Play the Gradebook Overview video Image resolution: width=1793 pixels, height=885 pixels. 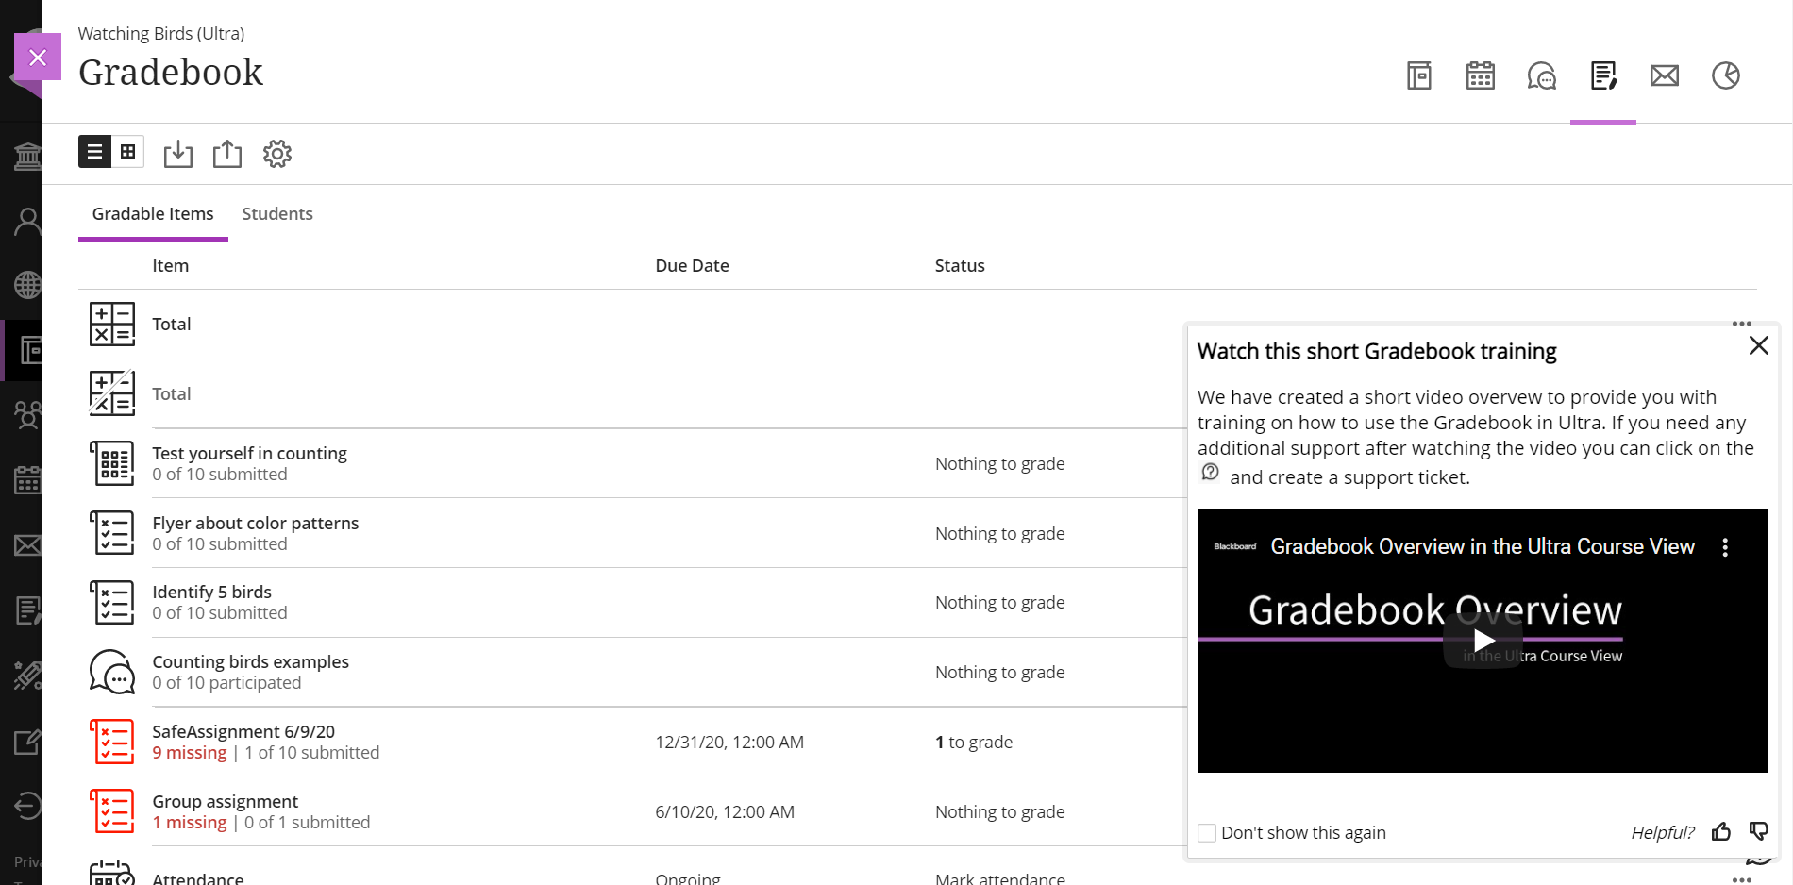pyautogui.click(x=1483, y=641)
